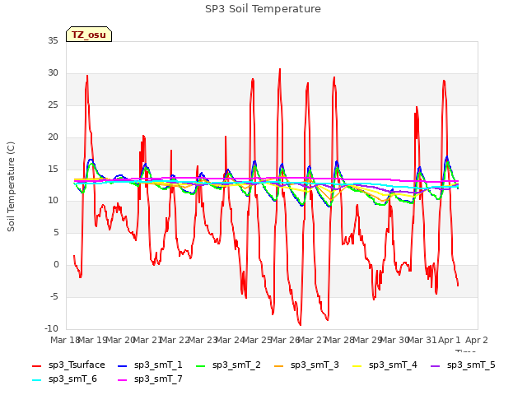Viewport: 527px width, 395px height.
Task: Click the red sp3_Tsurface legend swatch
Action: tap(36, 365)
